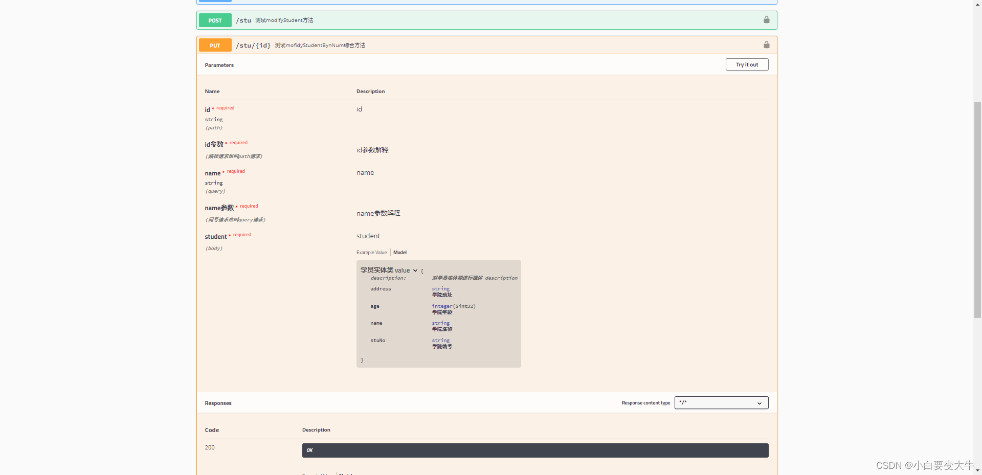Click the '(path)' label under id
This screenshot has height=475, width=982.
coord(214,128)
